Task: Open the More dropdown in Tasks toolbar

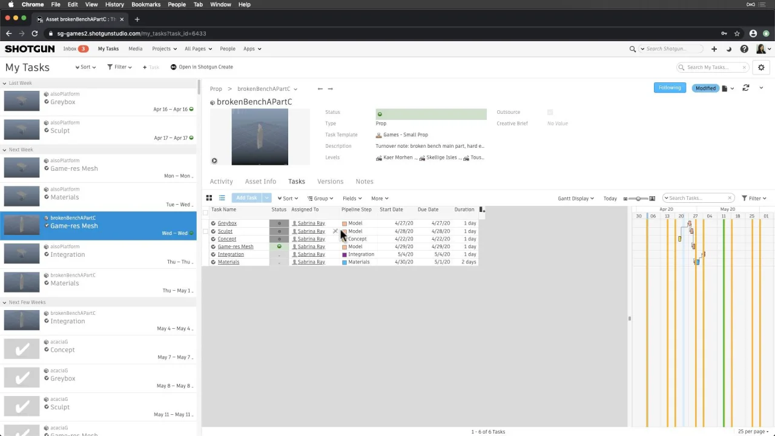Action: coord(380,198)
